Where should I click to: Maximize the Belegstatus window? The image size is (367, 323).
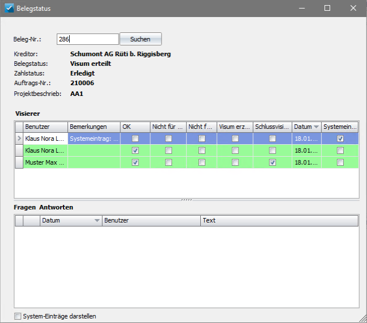pos(327,8)
